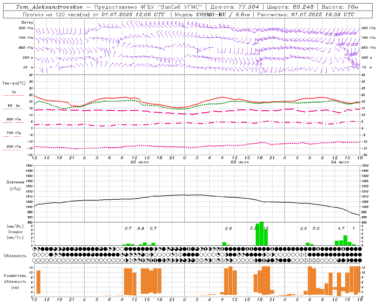
Task: Click the Осадки panel label
Action: 15,232
